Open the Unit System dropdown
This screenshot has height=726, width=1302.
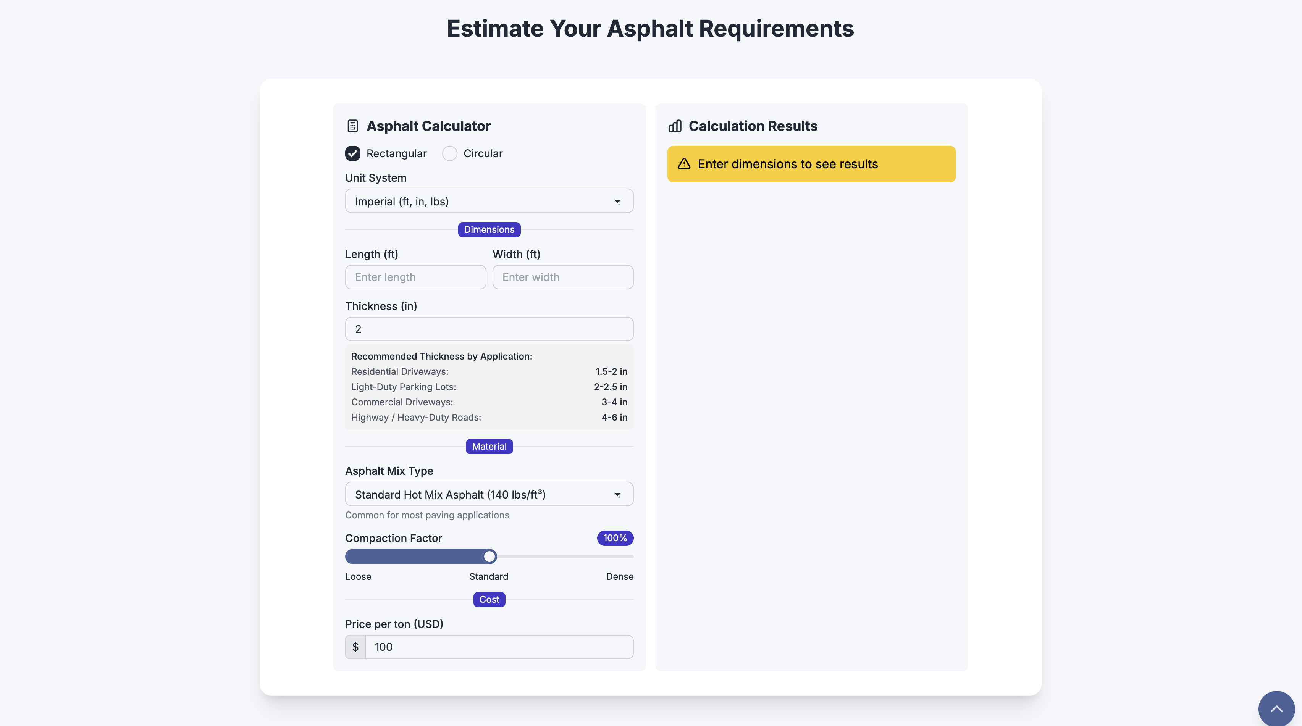489,201
